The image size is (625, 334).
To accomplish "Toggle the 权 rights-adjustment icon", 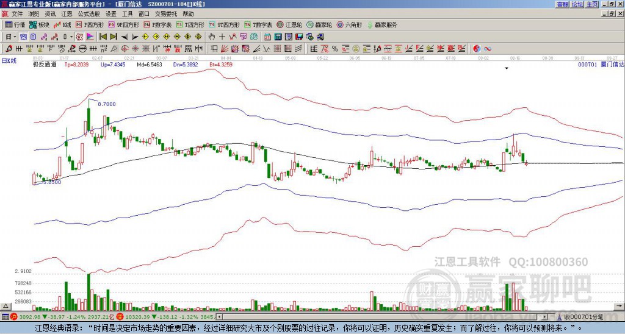I will tap(79, 37).
